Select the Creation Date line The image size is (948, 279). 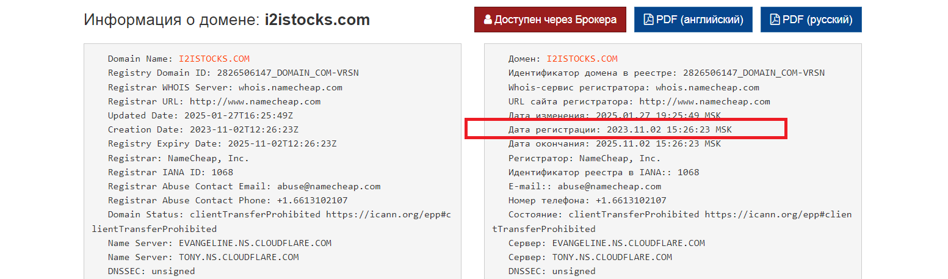coord(203,129)
